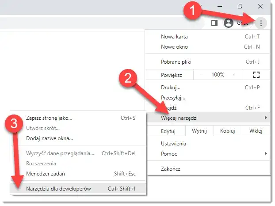The height and width of the screenshot is (206, 275).
Task: Choose Dodaj nazwę okna...
Action: pos(78,138)
